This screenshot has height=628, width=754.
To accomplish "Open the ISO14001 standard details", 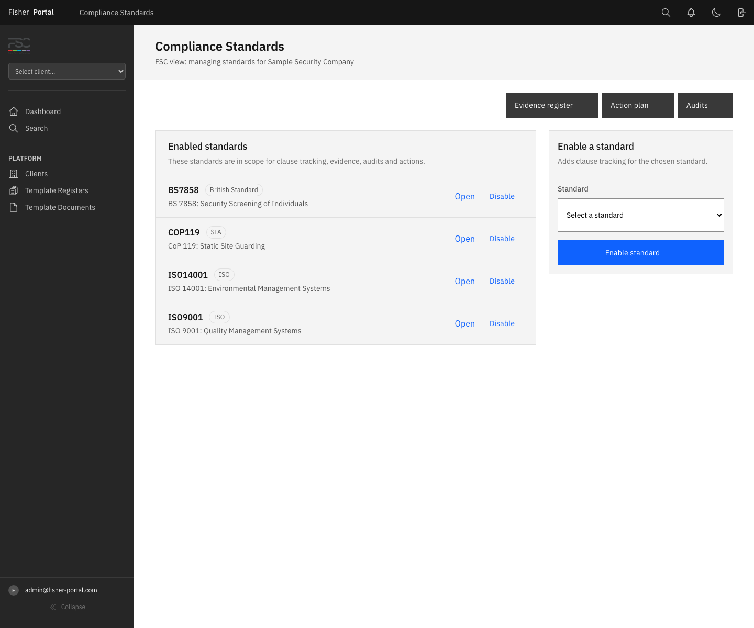I will click(464, 281).
